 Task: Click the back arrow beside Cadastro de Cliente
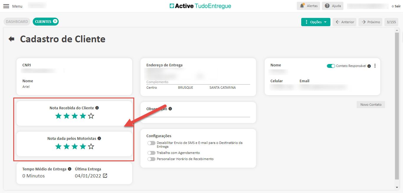pos(12,39)
